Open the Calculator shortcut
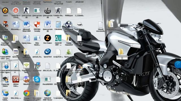This screenshot has height=101, width=181. (58, 24)
